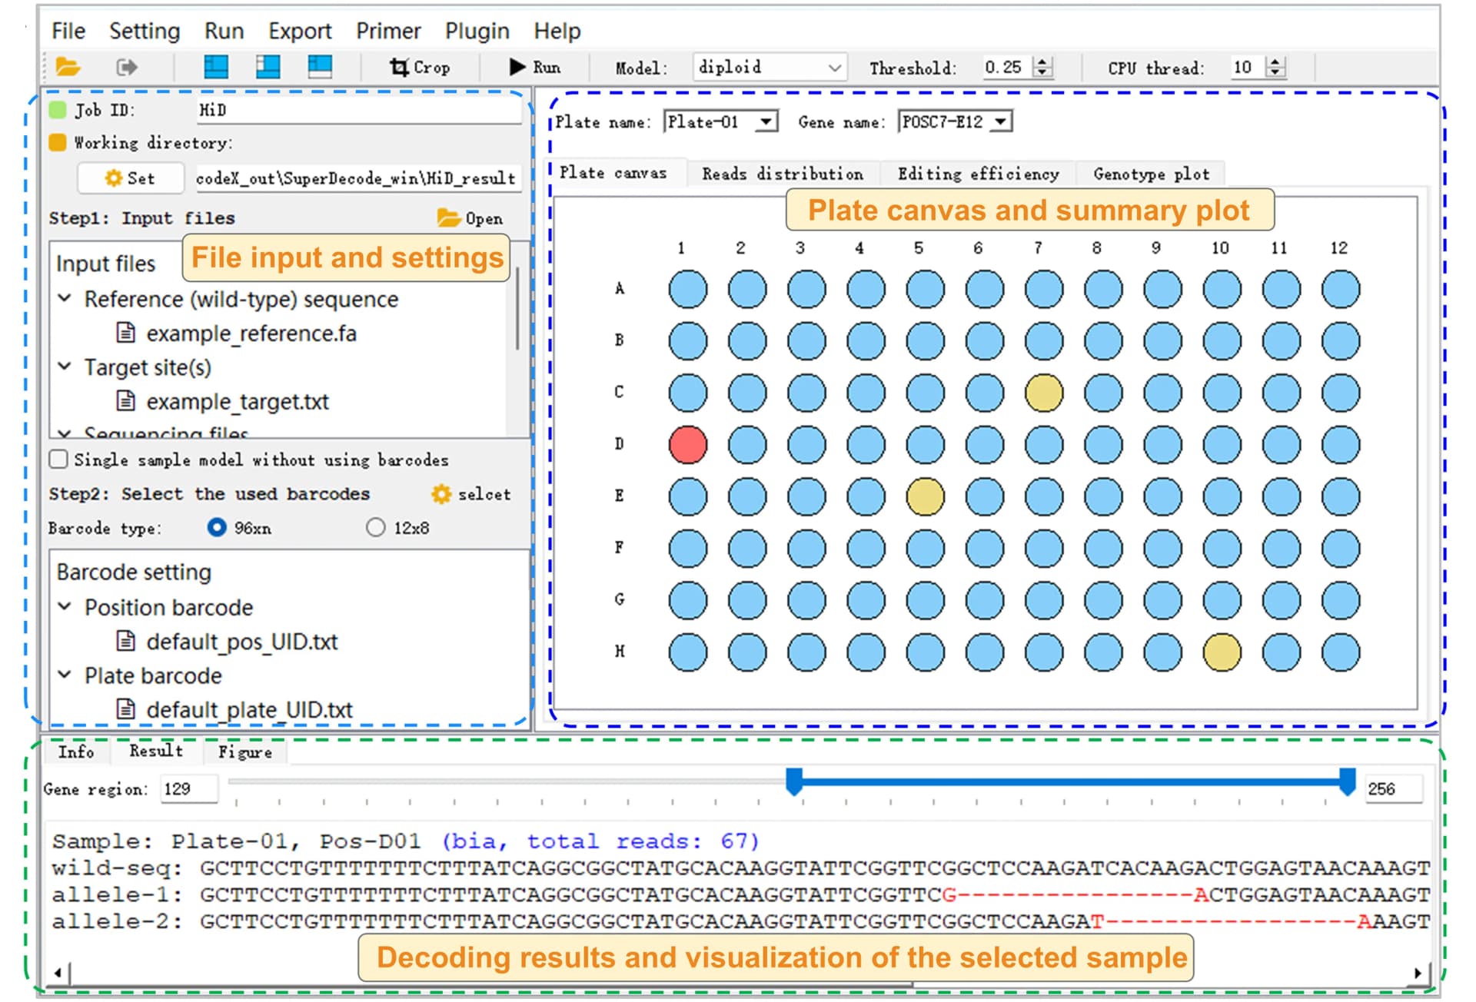Click Open input files button
The height and width of the screenshot is (1002, 1476).
pos(470,218)
